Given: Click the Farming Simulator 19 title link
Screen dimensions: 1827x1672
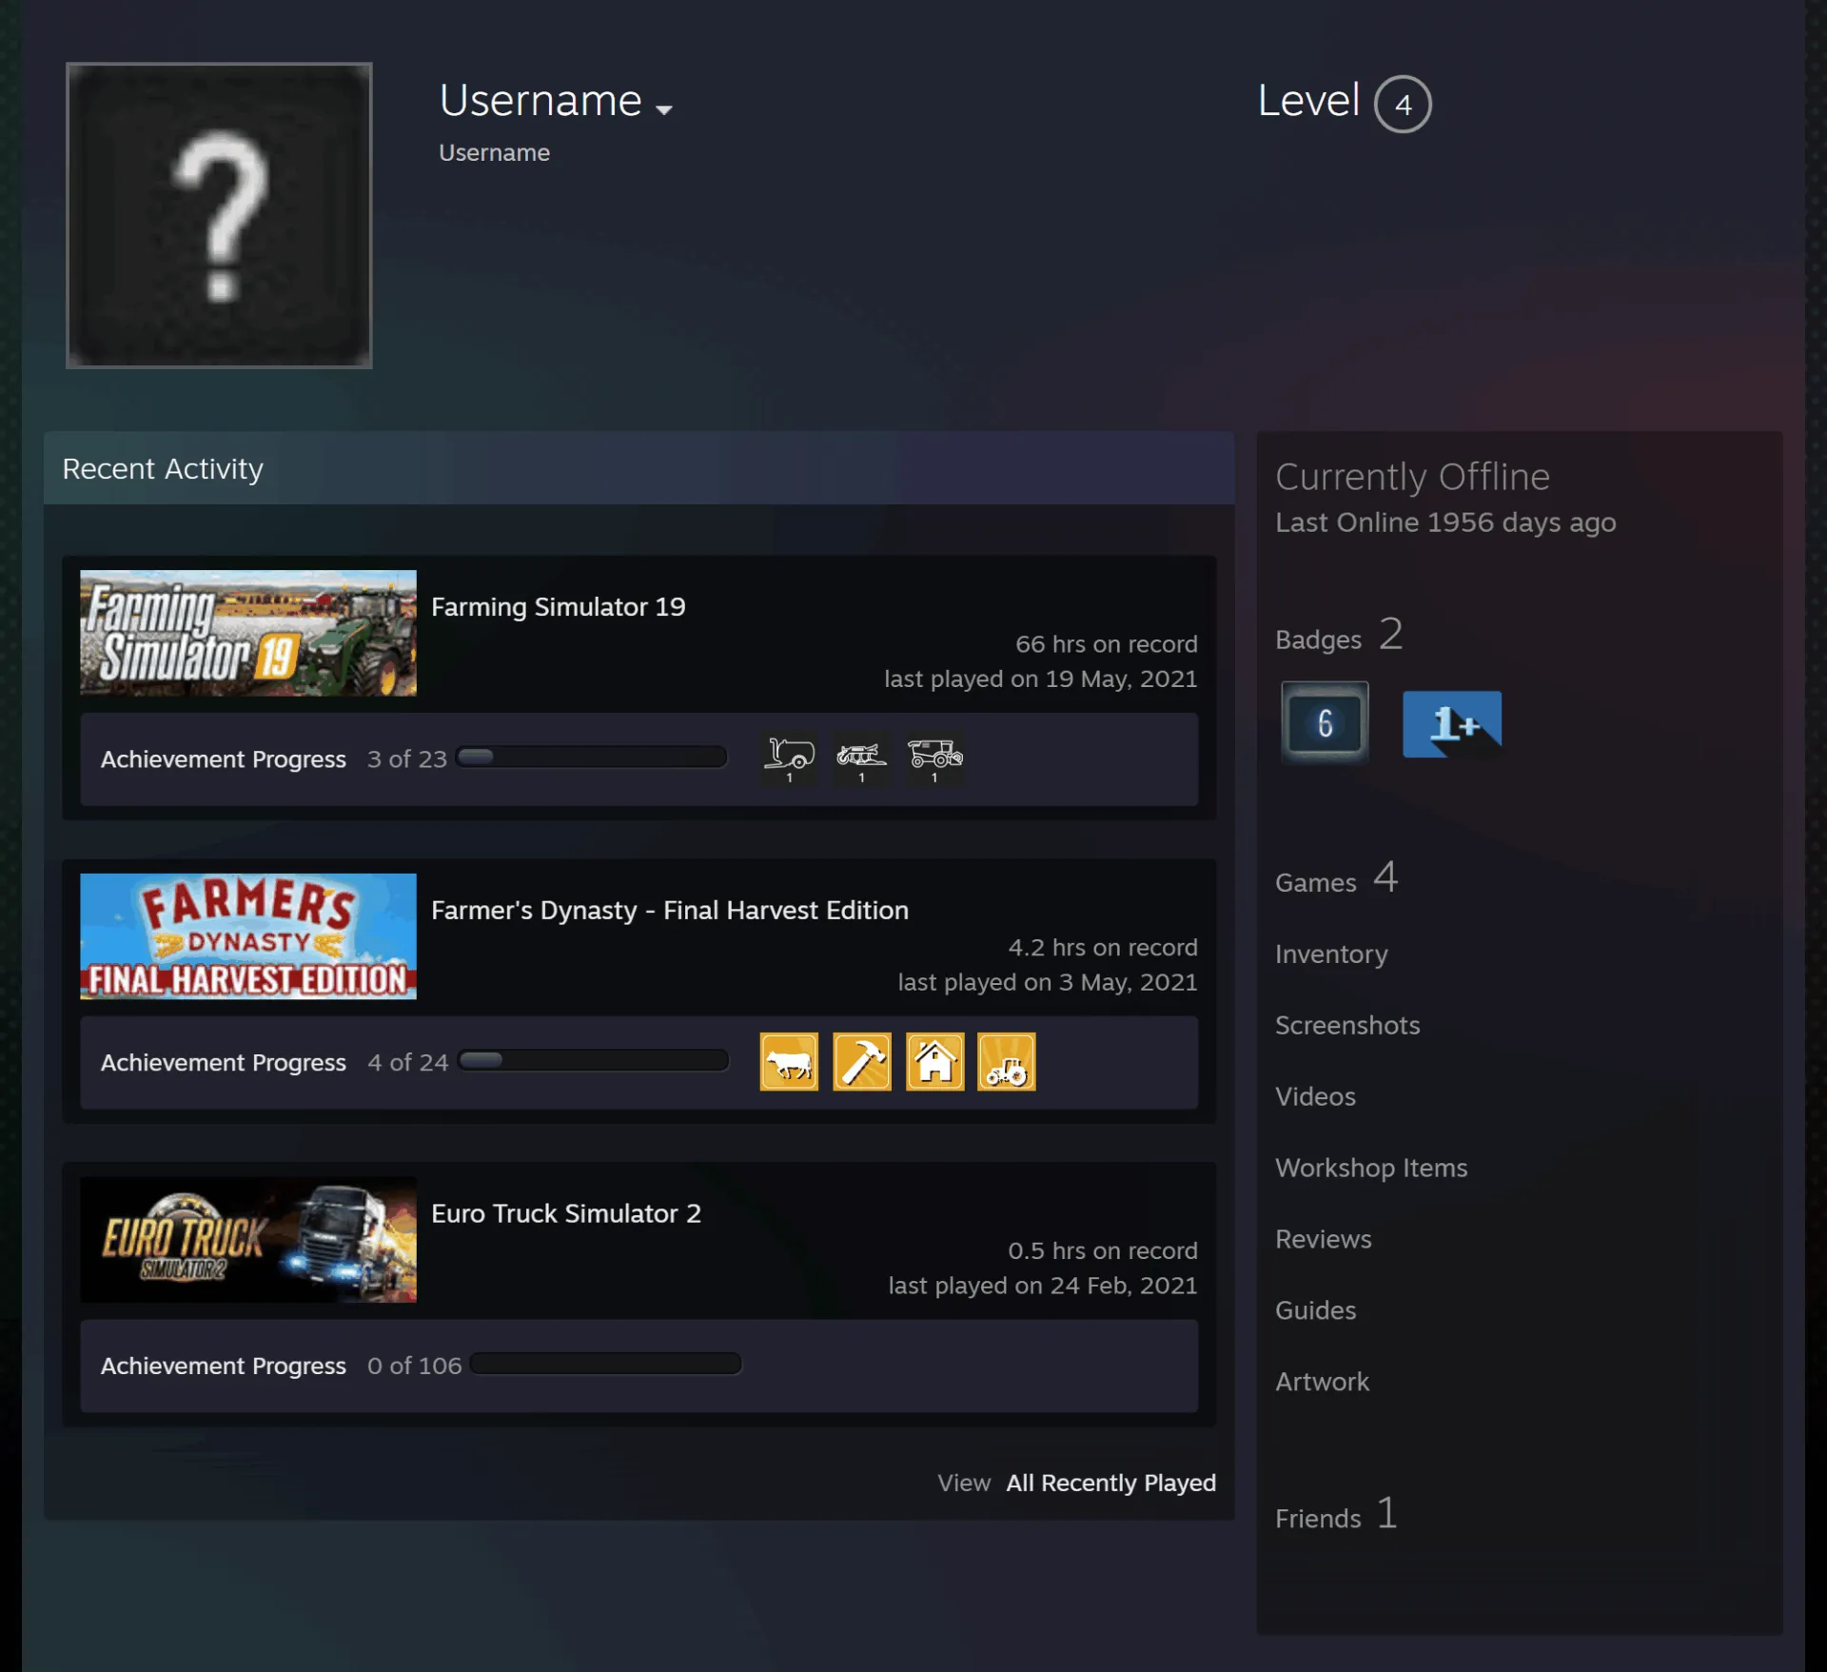Looking at the screenshot, I should click(559, 606).
